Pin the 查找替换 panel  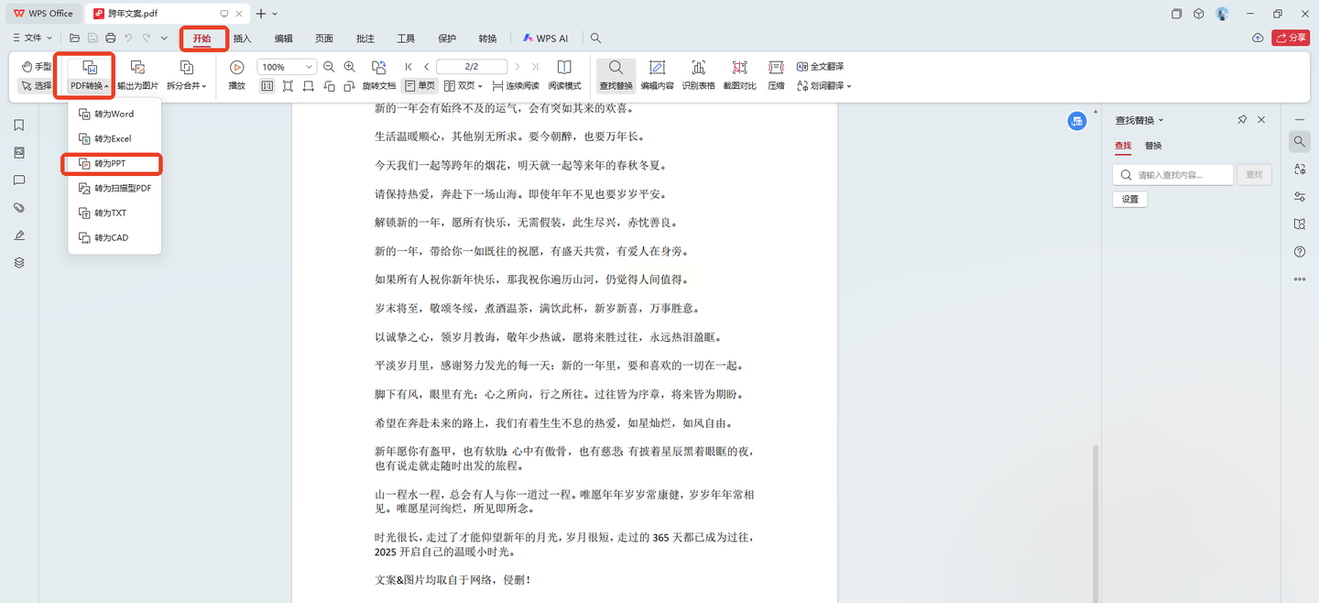point(1242,120)
